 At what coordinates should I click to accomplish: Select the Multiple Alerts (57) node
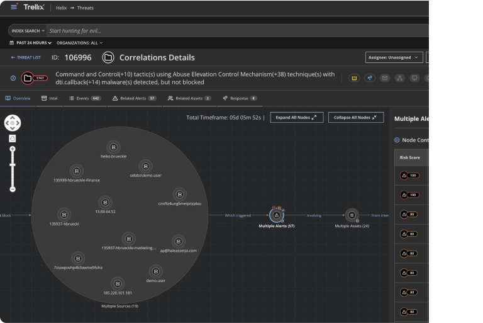pos(277,215)
